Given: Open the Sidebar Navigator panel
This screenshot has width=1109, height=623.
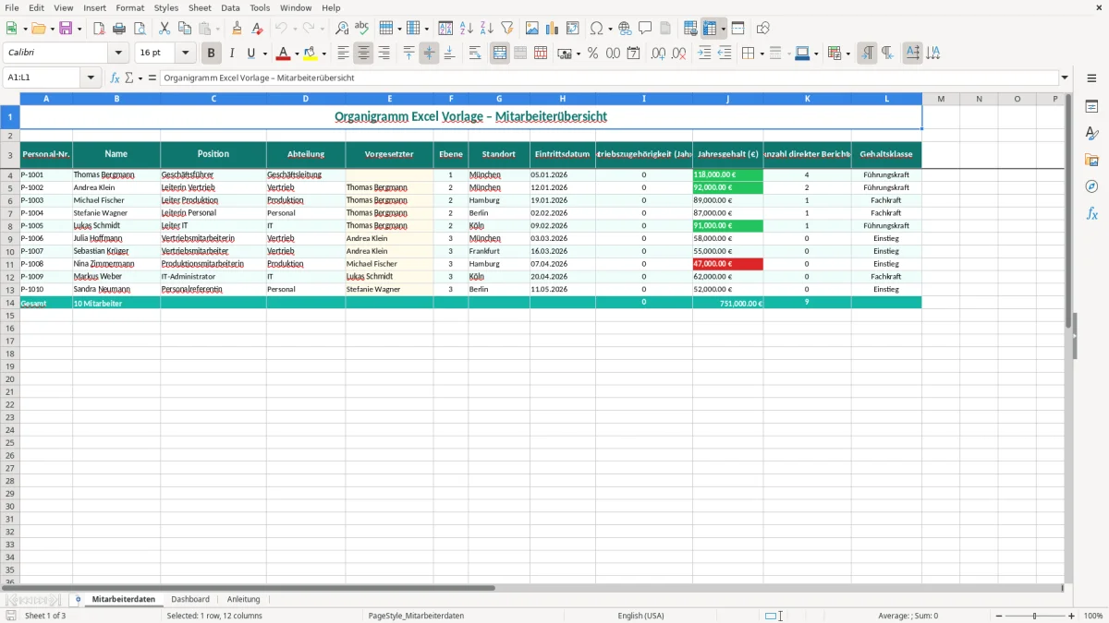Looking at the screenshot, I should pyautogui.click(x=1091, y=186).
